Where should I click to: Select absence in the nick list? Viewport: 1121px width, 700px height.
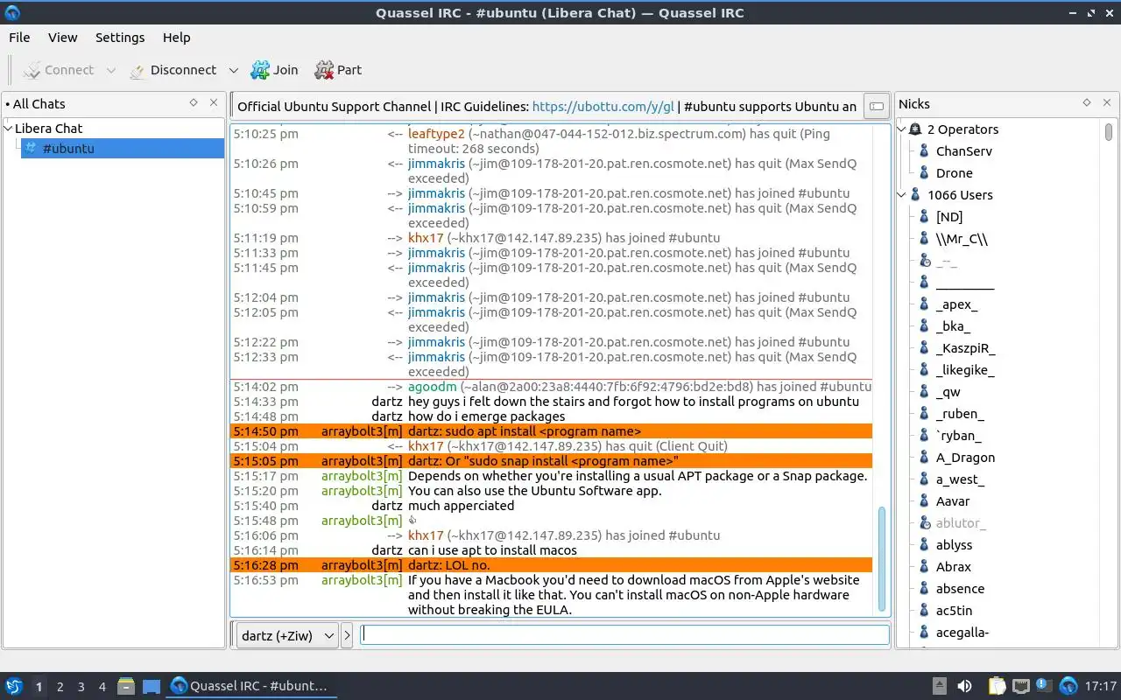[960, 589]
